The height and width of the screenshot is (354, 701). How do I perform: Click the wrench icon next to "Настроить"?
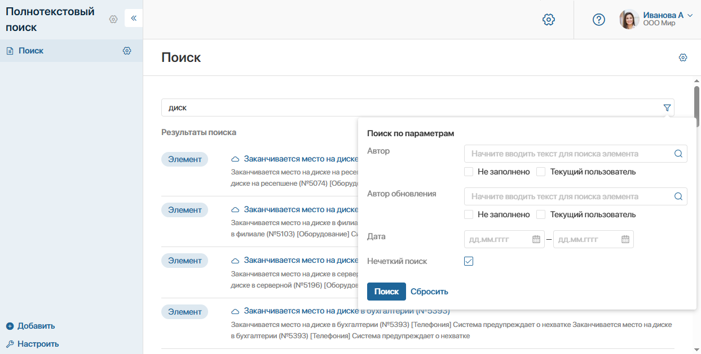click(10, 344)
